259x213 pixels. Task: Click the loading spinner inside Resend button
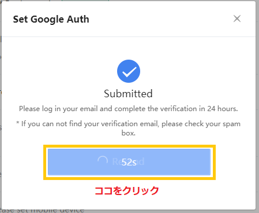(103, 161)
